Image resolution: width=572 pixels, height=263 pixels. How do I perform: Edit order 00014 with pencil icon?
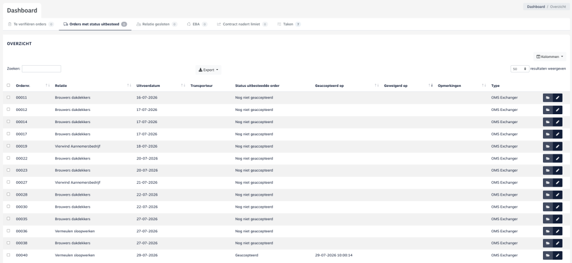click(x=557, y=122)
